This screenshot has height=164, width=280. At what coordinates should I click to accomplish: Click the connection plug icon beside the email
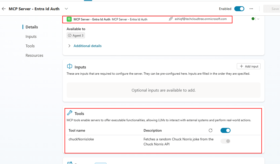coord(171,19)
